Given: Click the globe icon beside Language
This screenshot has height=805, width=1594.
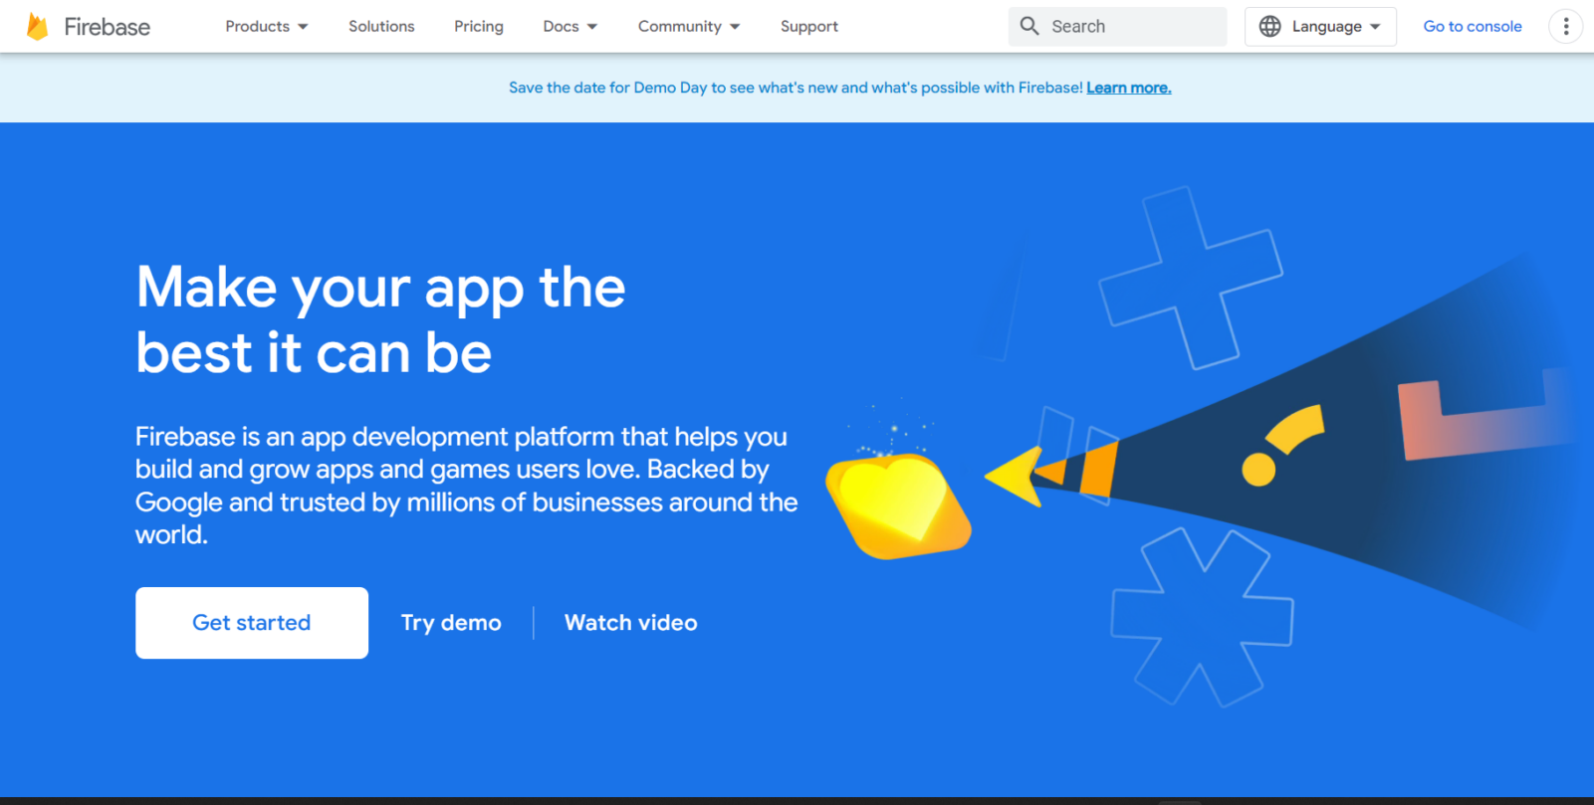Looking at the screenshot, I should (1269, 27).
